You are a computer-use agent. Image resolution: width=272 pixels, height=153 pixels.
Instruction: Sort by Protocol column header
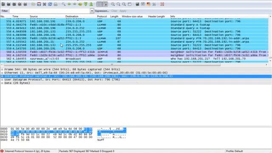click(102, 17)
